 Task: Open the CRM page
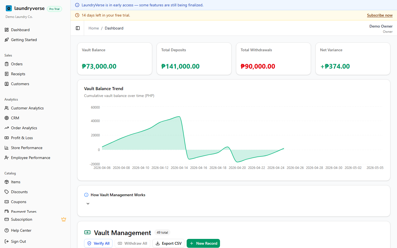pos(35,118)
